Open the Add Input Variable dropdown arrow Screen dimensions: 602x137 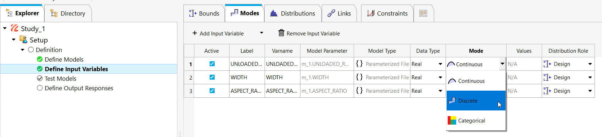pyautogui.click(x=261, y=33)
